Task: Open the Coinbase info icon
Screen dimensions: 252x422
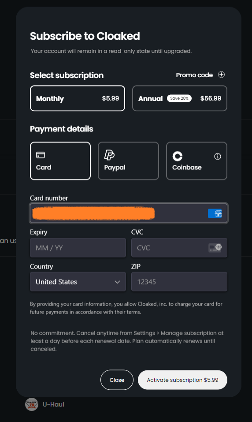Action: point(218,157)
